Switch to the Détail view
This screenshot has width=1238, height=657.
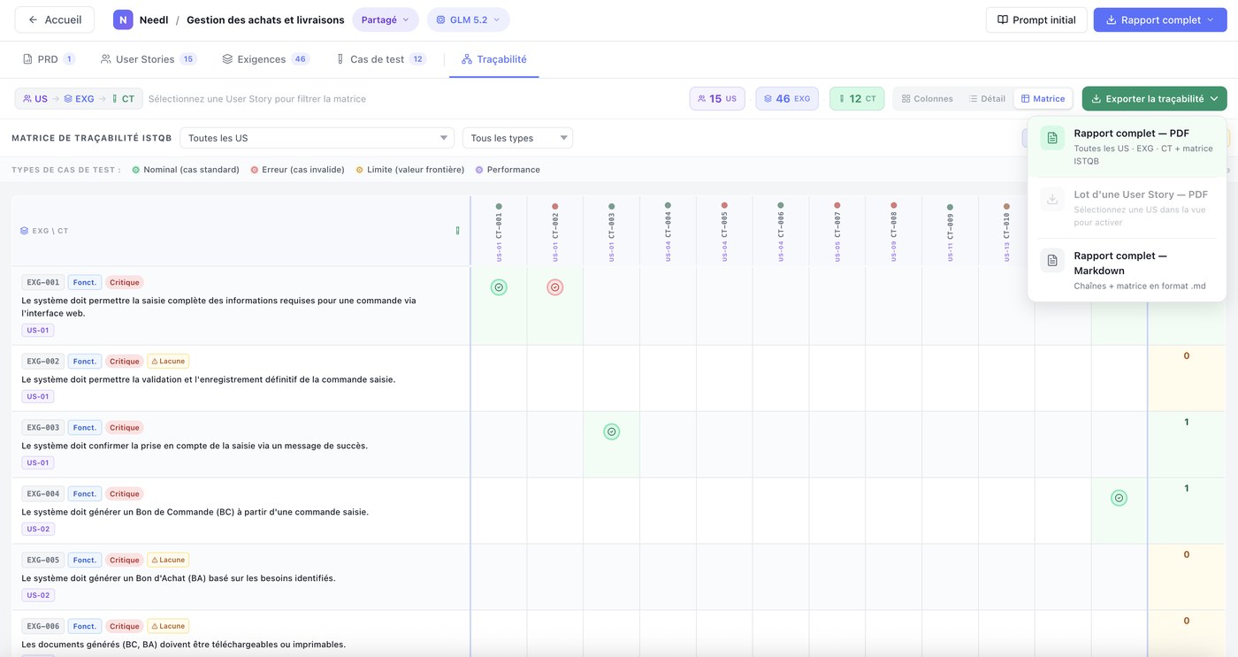coord(987,99)
